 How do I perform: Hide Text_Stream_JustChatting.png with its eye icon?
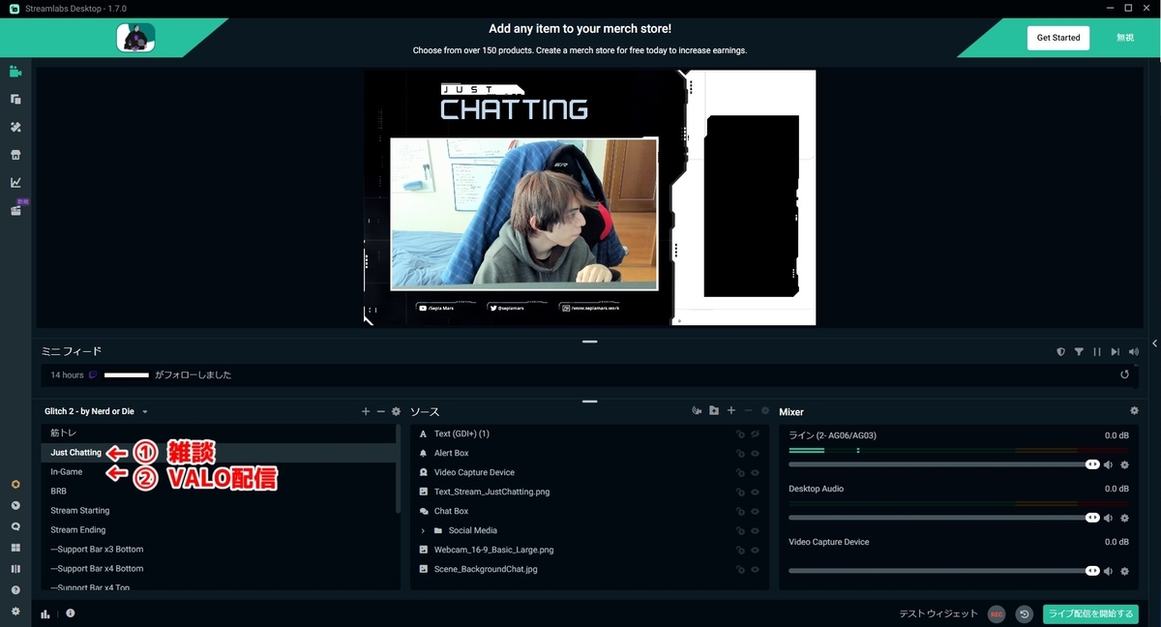[756, 492]
